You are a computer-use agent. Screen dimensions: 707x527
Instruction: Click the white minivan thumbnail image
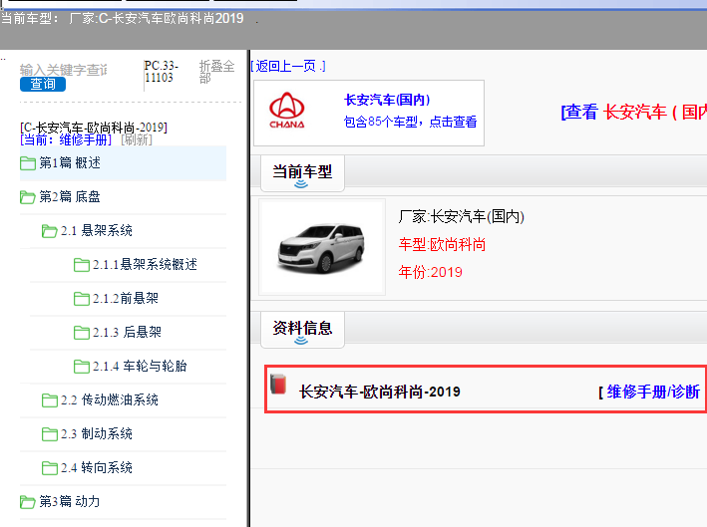[322, 247]
